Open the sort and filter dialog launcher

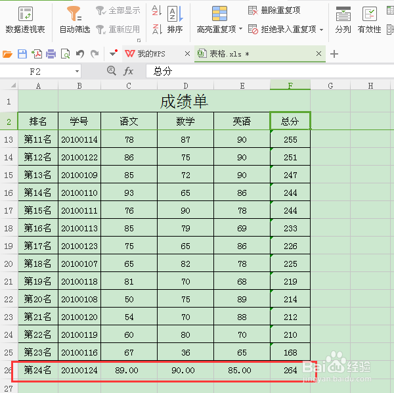coord(139,40)
